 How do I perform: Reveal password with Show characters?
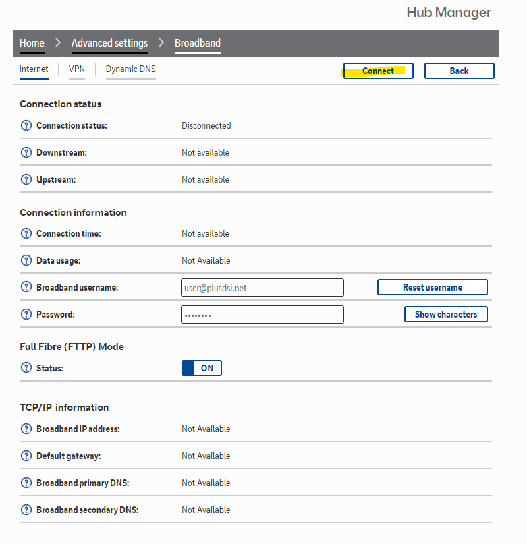(445, 314)
